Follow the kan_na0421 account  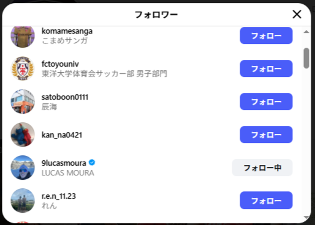click(x=266, y=135)
